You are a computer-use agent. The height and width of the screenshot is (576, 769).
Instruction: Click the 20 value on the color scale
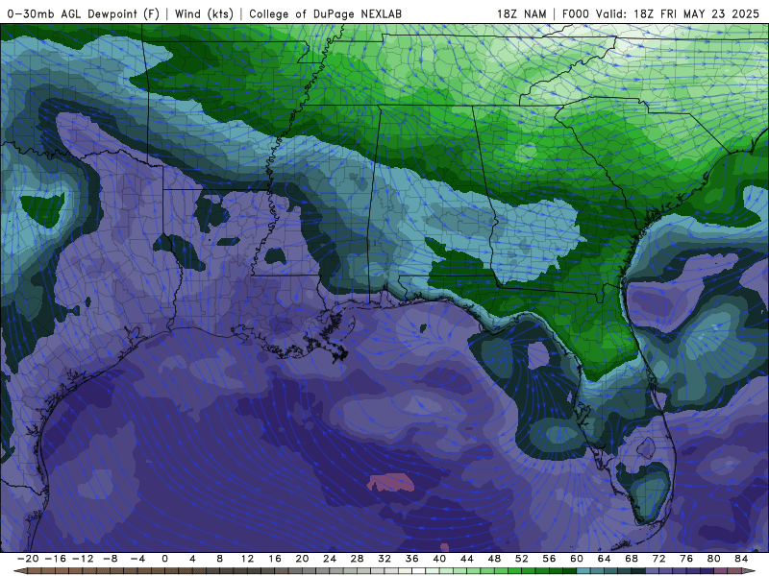[x=303, y=559]
